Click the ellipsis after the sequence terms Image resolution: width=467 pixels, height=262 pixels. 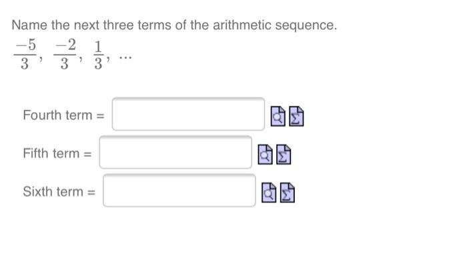pos(125,57)
